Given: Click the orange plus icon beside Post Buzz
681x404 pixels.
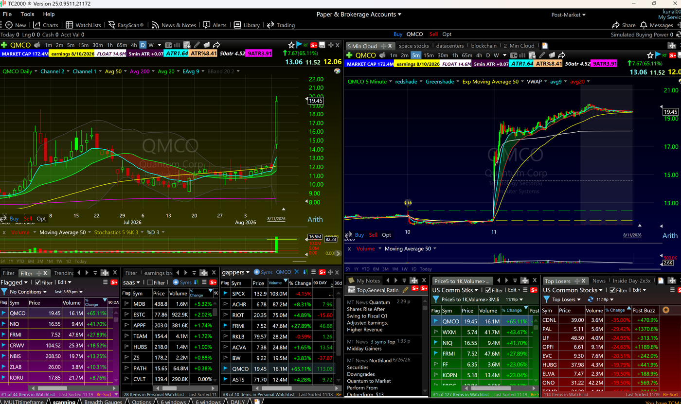Looking at the screenshot, I should tap(666, 310).
